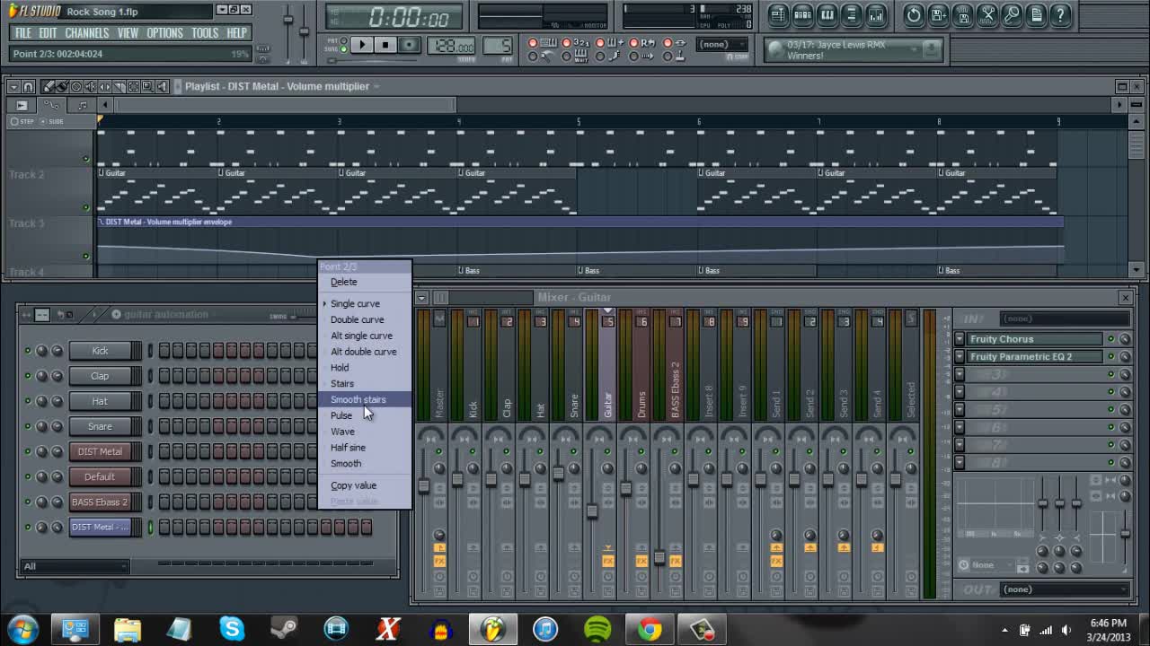This screenshot has height=646, width=1150.
Task: Select the Clap channel button
Action: pos(100,376)
